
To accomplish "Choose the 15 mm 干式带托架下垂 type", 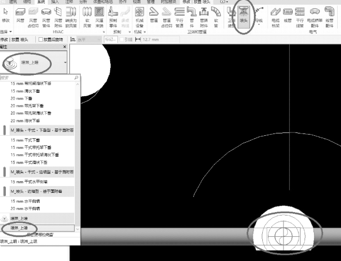I will point(31,147).
